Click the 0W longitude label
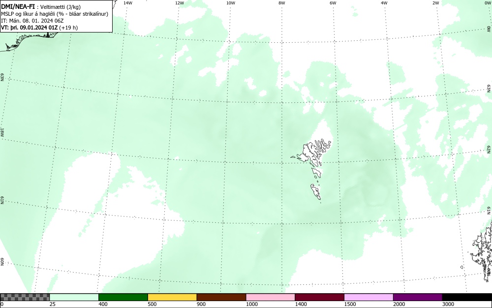This screenshot has width=492, height=308. coord(487,3)
